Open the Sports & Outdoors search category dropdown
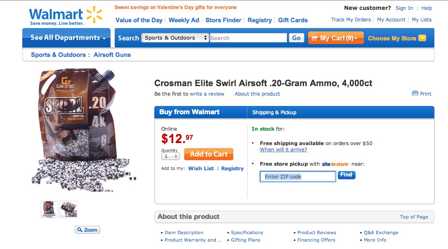Screen dimensions: 448x249 tap(175, 38)
